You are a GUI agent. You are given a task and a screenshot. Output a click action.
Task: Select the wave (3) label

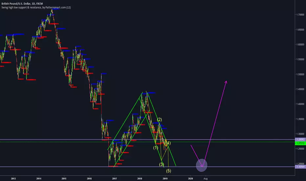tap(162, 164)
